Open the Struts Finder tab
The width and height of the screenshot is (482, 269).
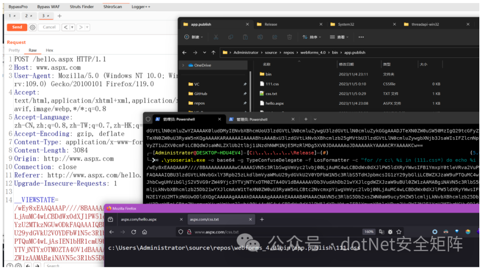[x=82, y=6]
